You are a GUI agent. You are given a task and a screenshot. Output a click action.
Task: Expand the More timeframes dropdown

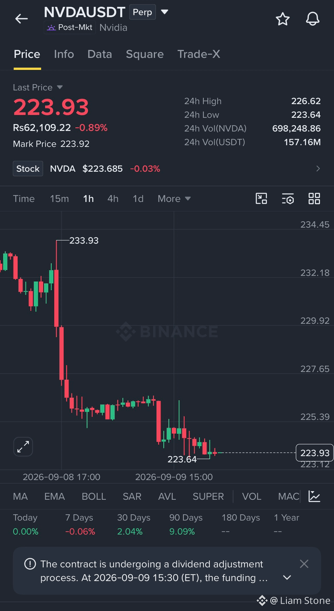[x=174, y=199]
